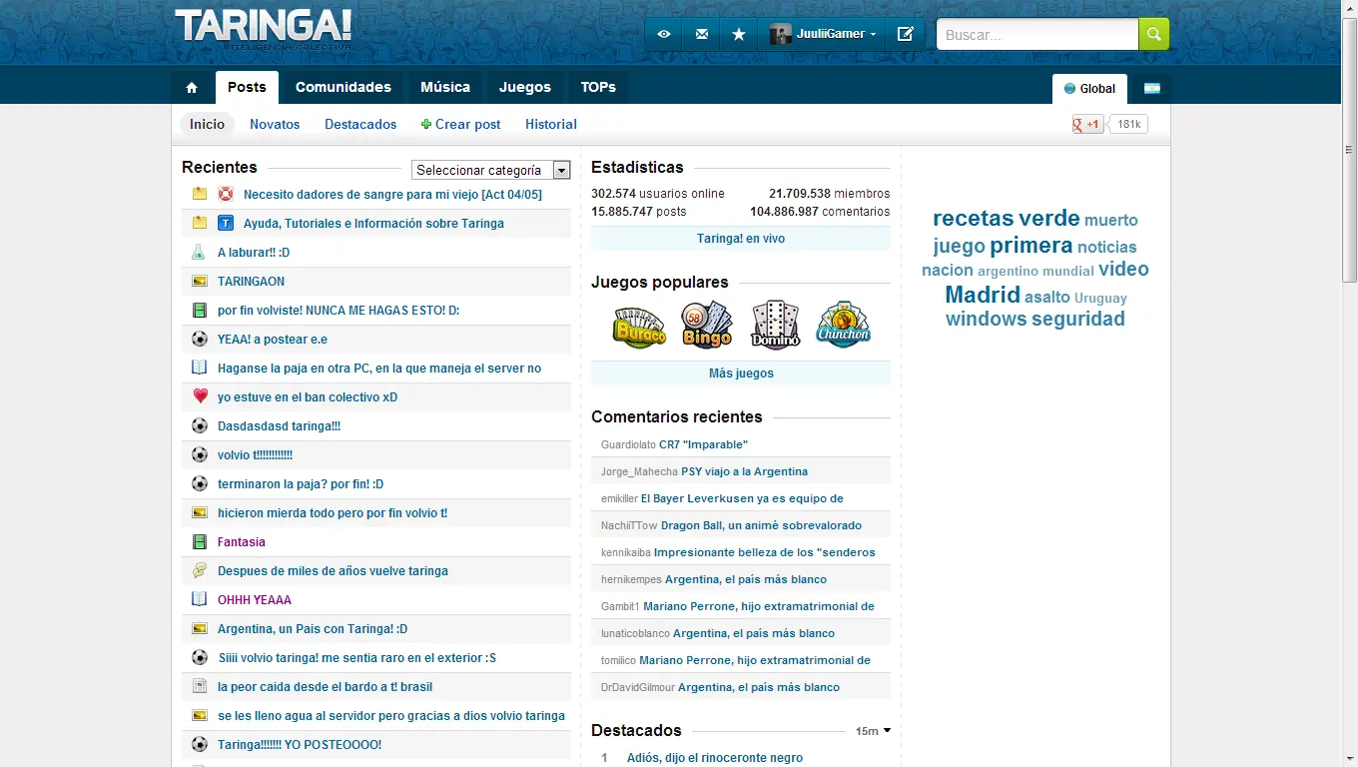Go to Destacados section
Viewport: 1358px width, 767px height.
360,124
